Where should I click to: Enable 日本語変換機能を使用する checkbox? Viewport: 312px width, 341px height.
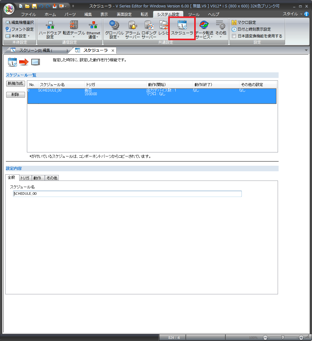point(234,36)
